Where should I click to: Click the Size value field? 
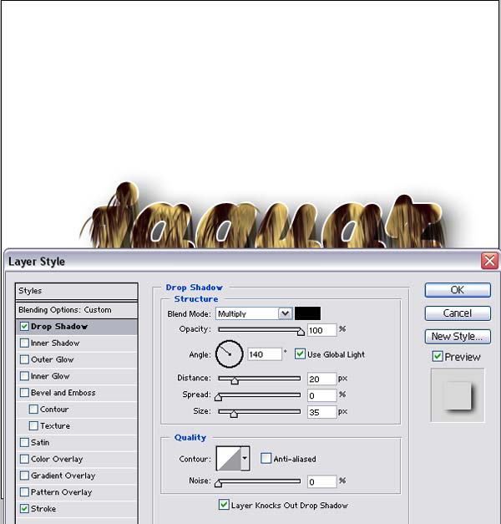(322, 412)
